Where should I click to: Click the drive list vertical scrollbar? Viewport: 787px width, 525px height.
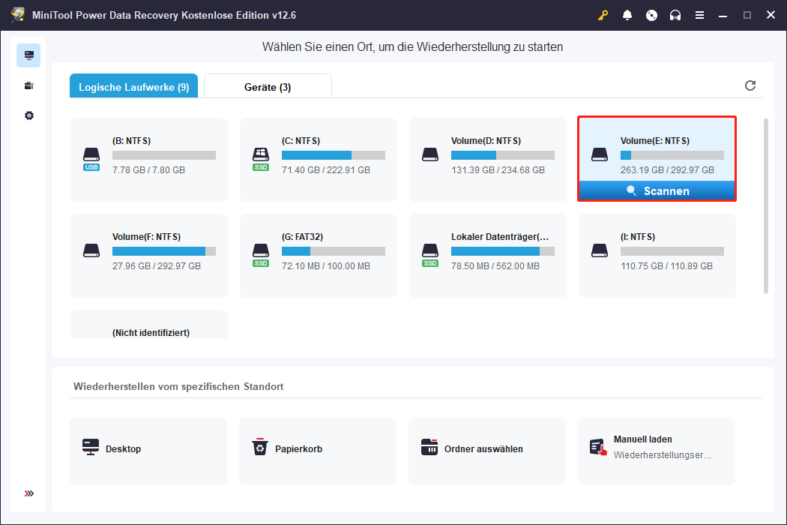(766, 206)
